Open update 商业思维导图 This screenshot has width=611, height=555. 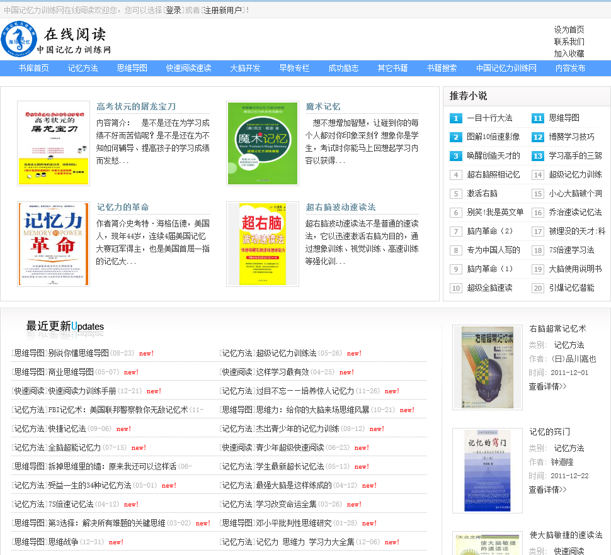pyautogui.click(x=71, y=372)
